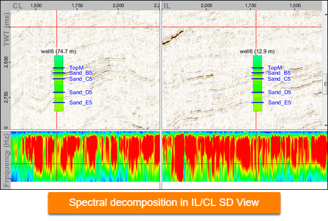Click the CL axis header label
Viewport: 328px width, 221px height.
tap(17, 6)
